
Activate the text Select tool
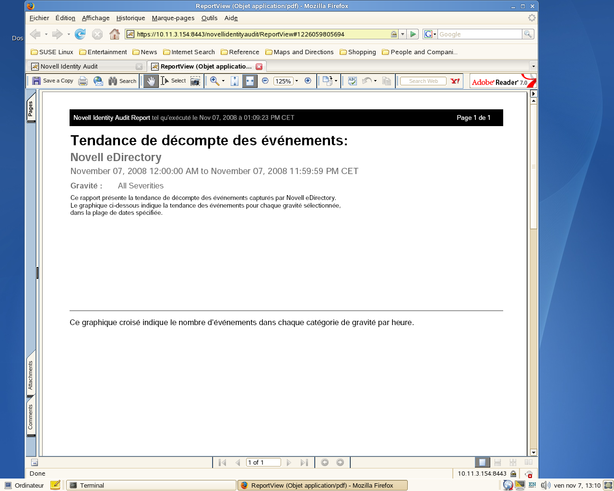tap(173, 81)
